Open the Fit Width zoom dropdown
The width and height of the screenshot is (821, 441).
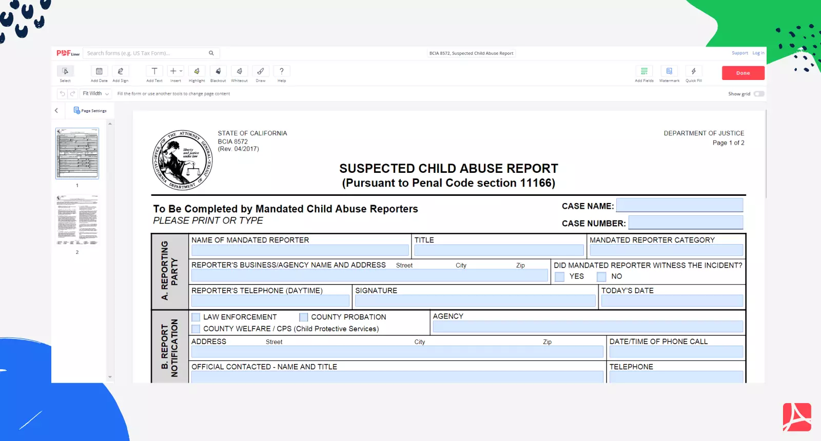[96, 94]
